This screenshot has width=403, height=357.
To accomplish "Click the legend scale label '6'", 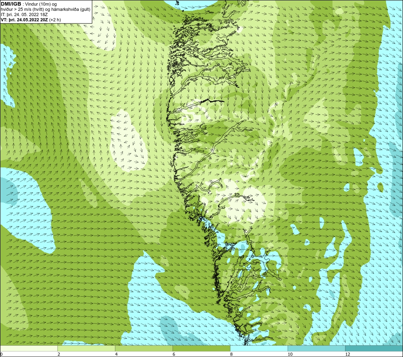I will coord(174,354).
